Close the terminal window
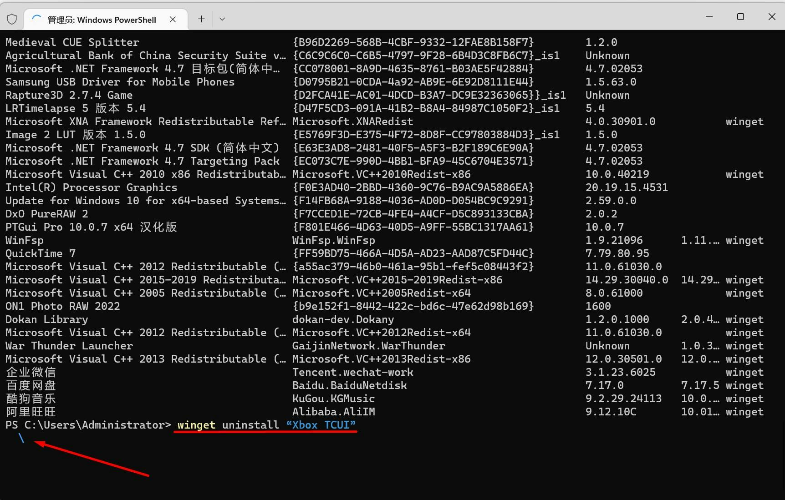 (x=772, y=16)
